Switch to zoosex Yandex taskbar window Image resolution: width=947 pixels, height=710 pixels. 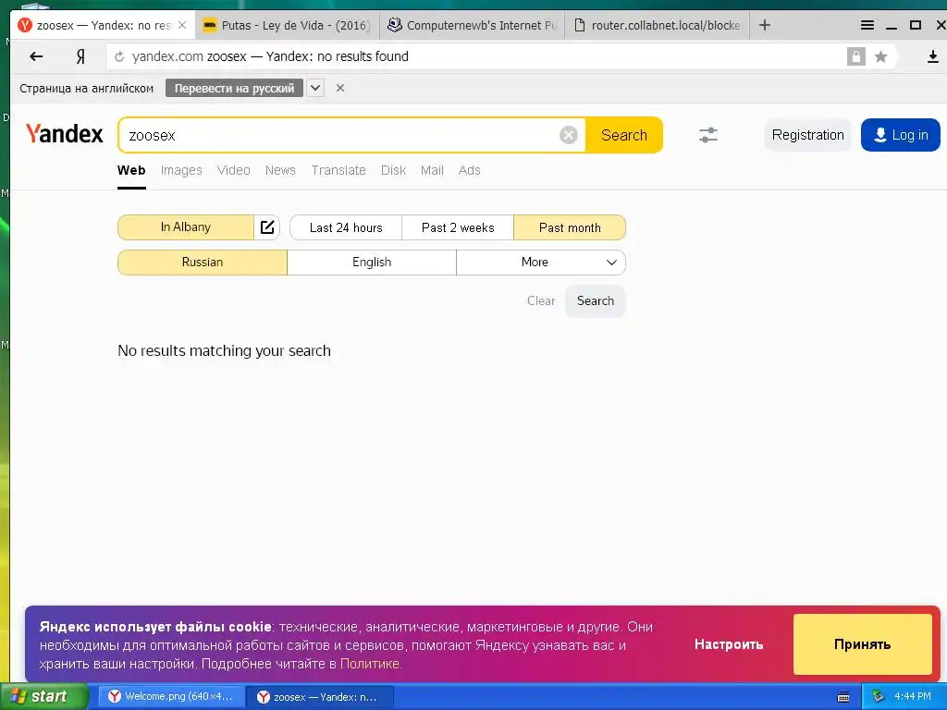(x=320, y=697)
